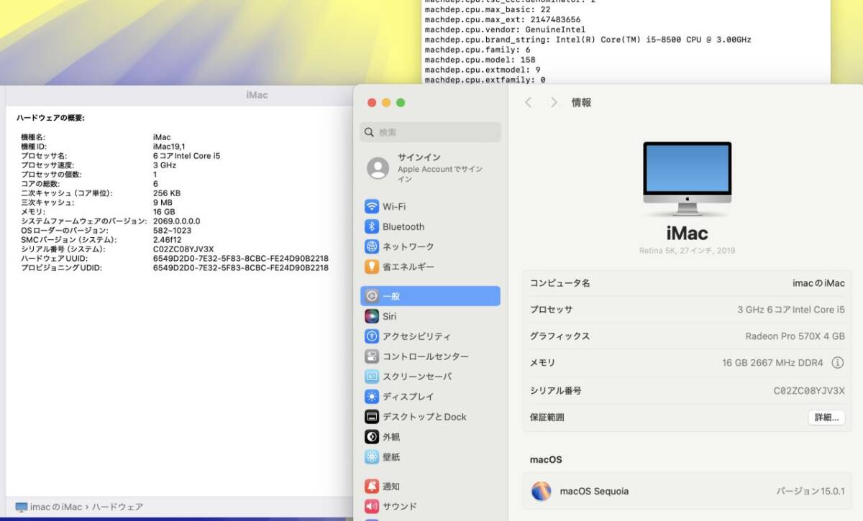Click the macOS Sequoia logo icon

pos(541,492)
